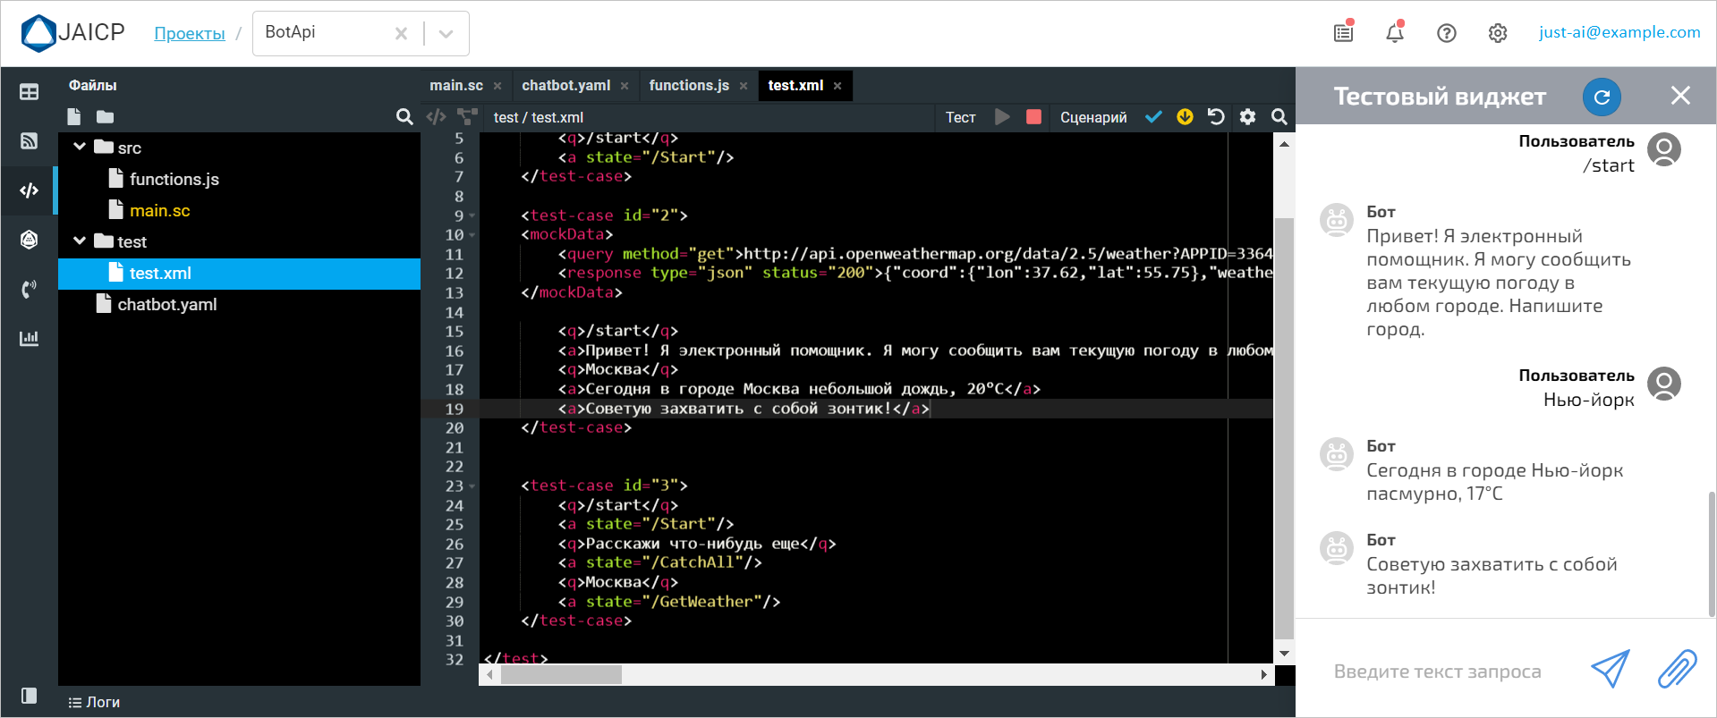Run the test with play icon
This screenshot has width=1717, height=718.
[x=1002, y=117]
